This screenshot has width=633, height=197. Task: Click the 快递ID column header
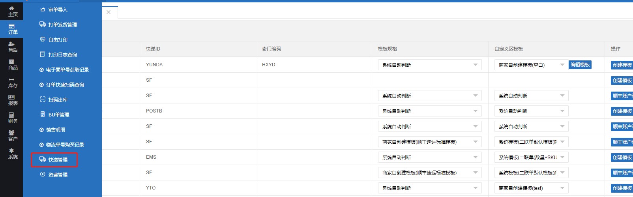point(153,49)
